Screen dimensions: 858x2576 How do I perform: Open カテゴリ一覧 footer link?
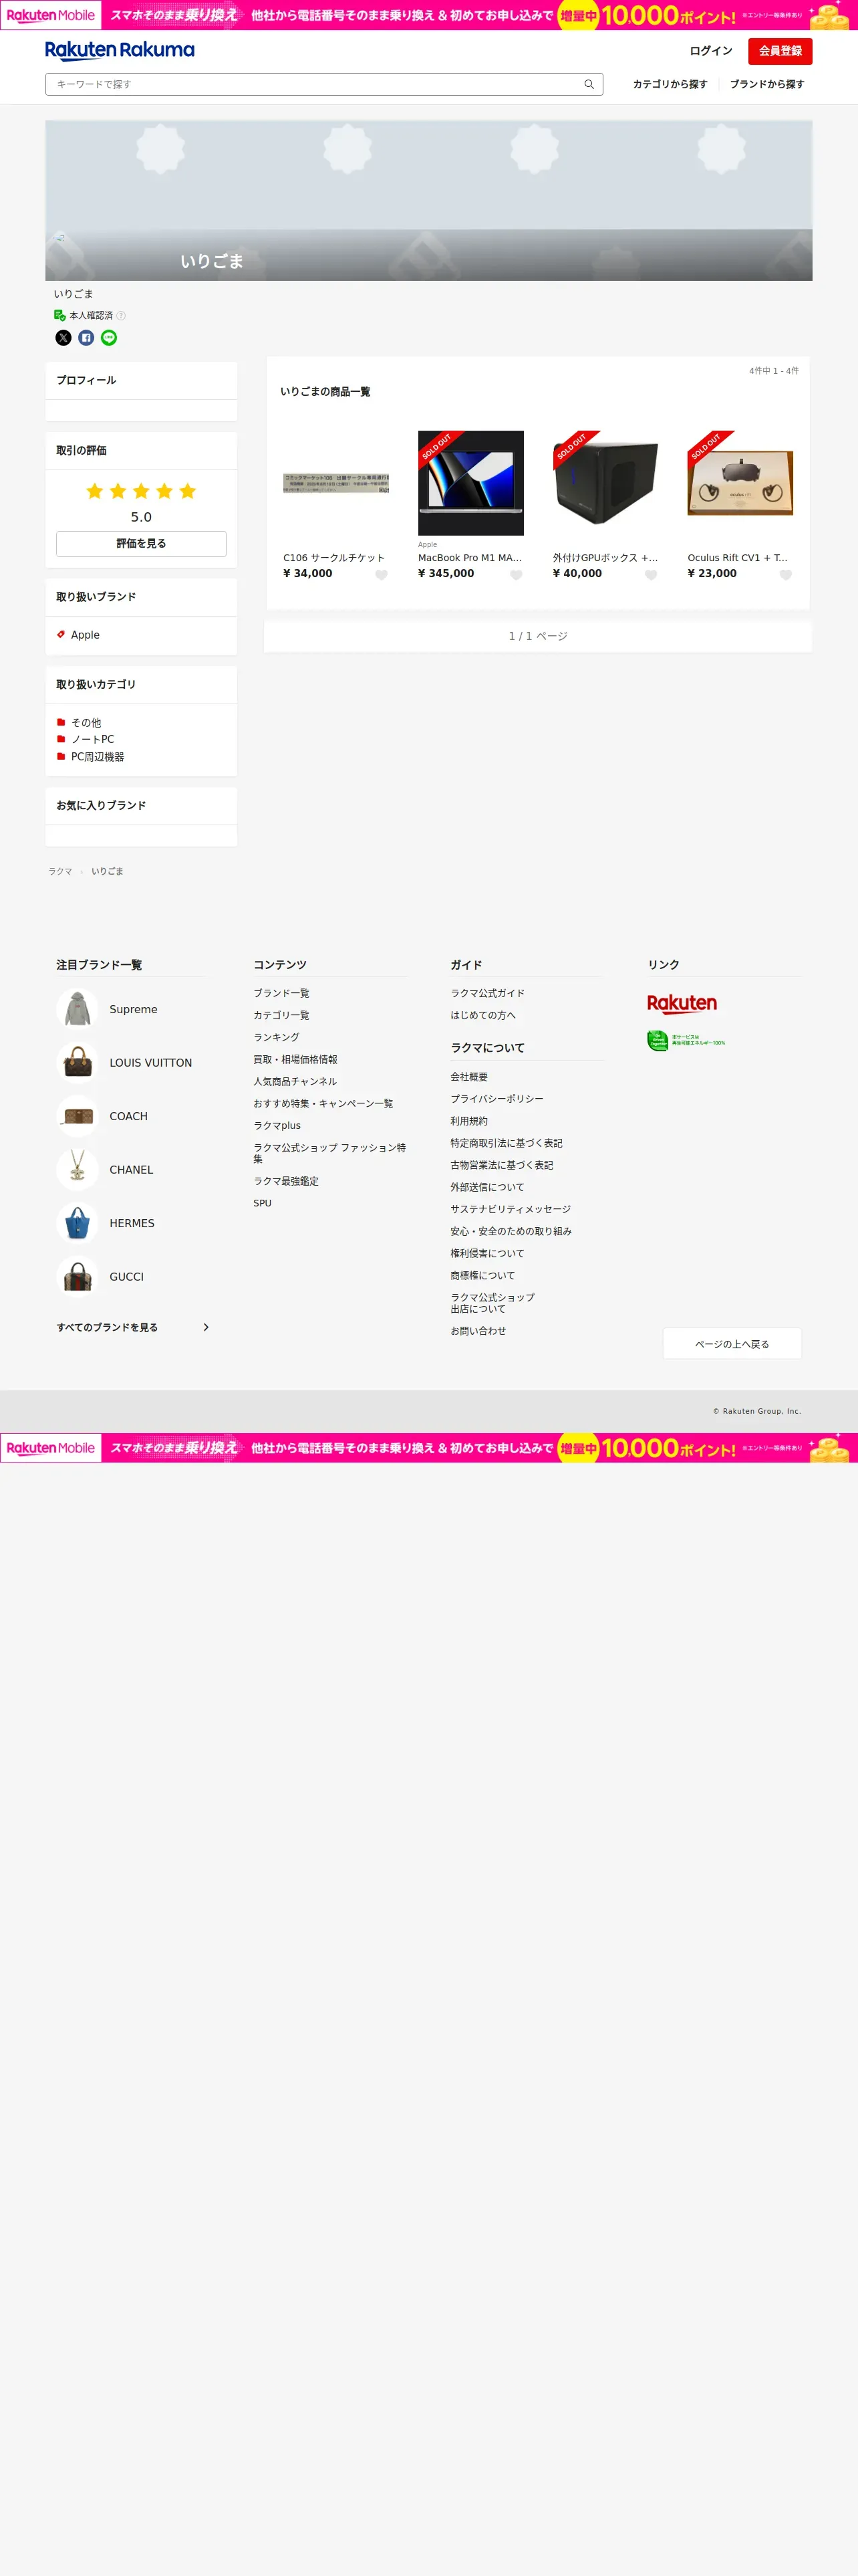pos(282,1015)
